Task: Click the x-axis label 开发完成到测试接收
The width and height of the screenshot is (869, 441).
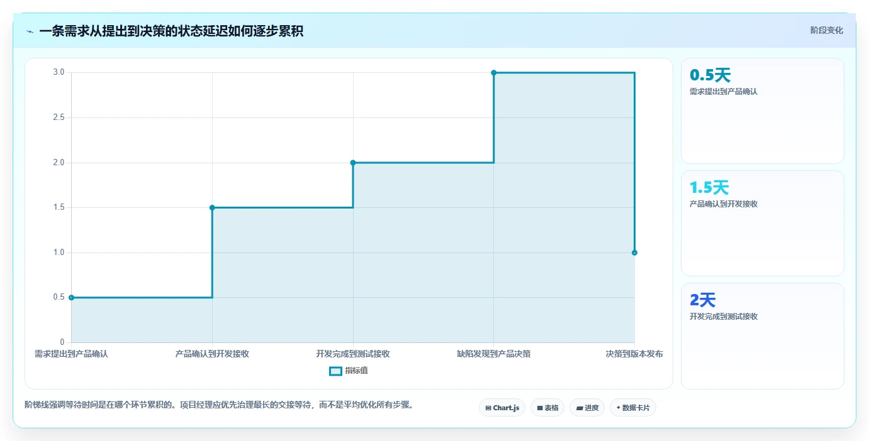Action: pyautogui.click(x=353, y=354)
